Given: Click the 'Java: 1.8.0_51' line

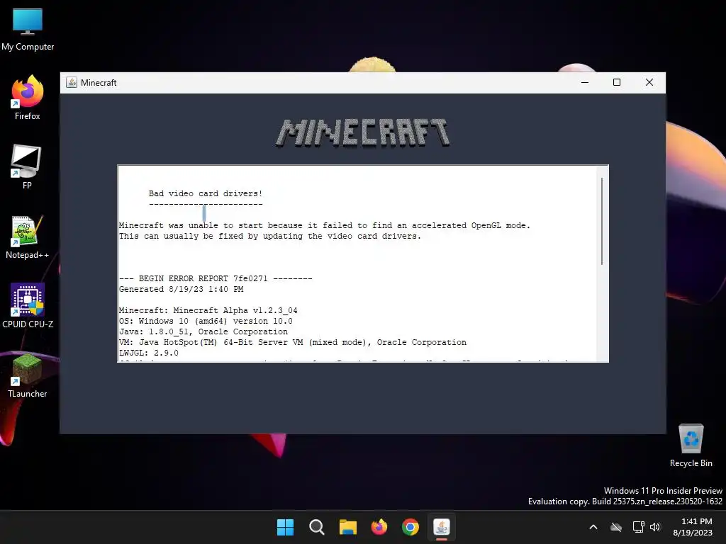Looking at the screenshot, I should 203,331.
